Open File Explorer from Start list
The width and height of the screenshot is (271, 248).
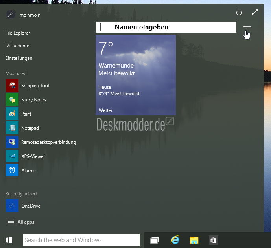(18, 33)
